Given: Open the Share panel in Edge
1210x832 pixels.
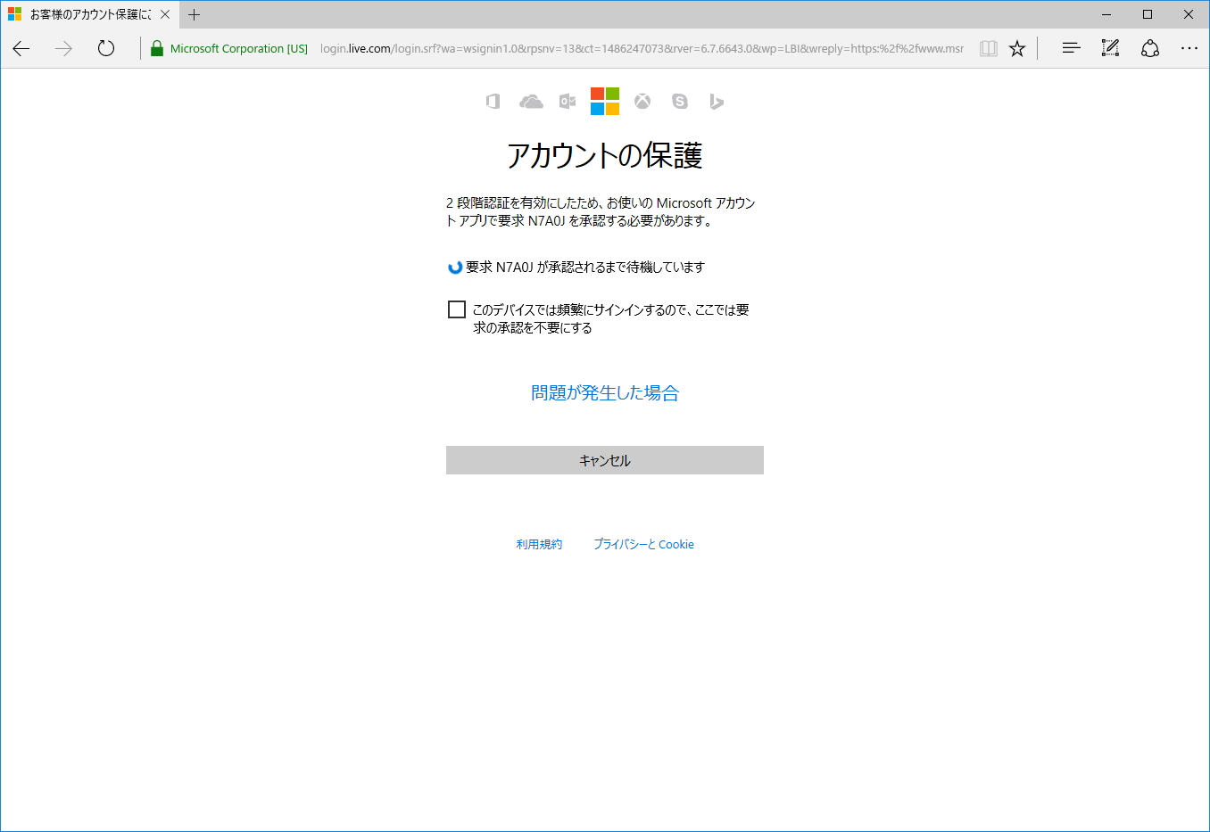Looking at the screenshot, I should [x=1150, y=48].
